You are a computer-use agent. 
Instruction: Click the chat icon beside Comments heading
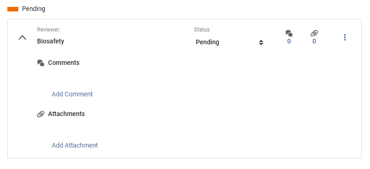(x=41, y=63)
